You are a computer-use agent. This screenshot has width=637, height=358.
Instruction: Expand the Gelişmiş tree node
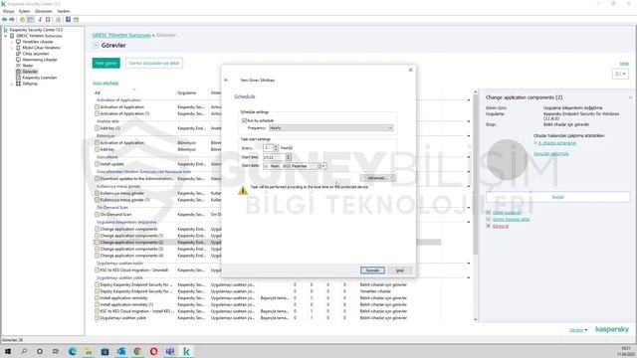[x=12, y=84]
